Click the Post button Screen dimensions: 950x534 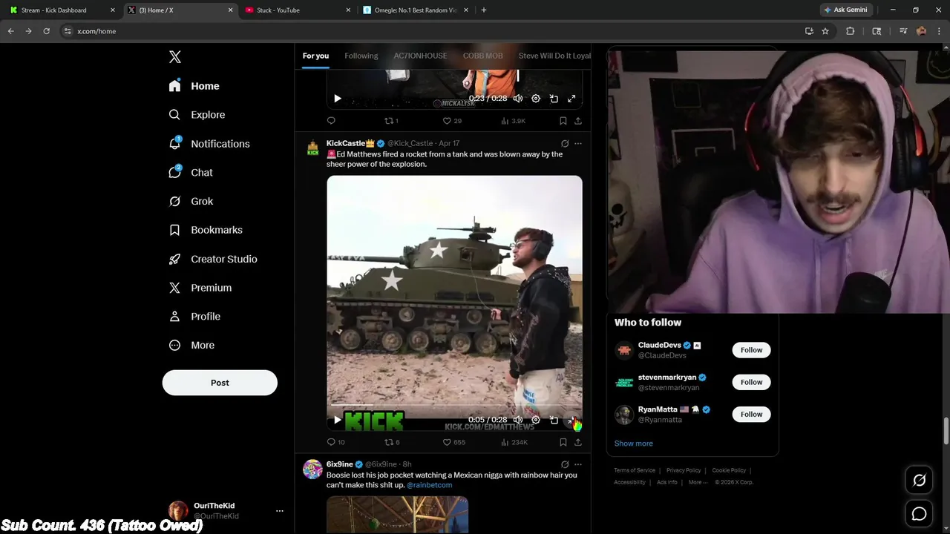(x=220, y=383)
